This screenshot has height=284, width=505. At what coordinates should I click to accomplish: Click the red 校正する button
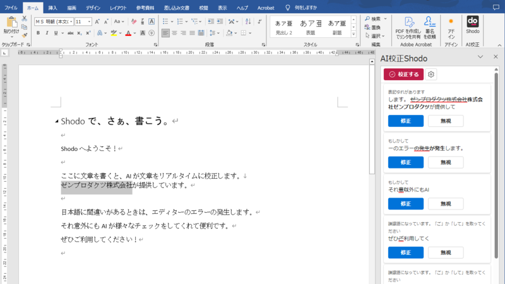403,74
